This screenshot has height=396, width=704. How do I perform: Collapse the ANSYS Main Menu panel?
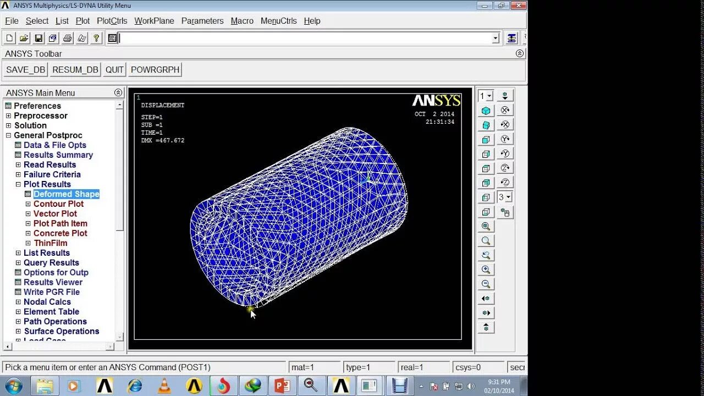pyautogui.click(x=118, y=92)
